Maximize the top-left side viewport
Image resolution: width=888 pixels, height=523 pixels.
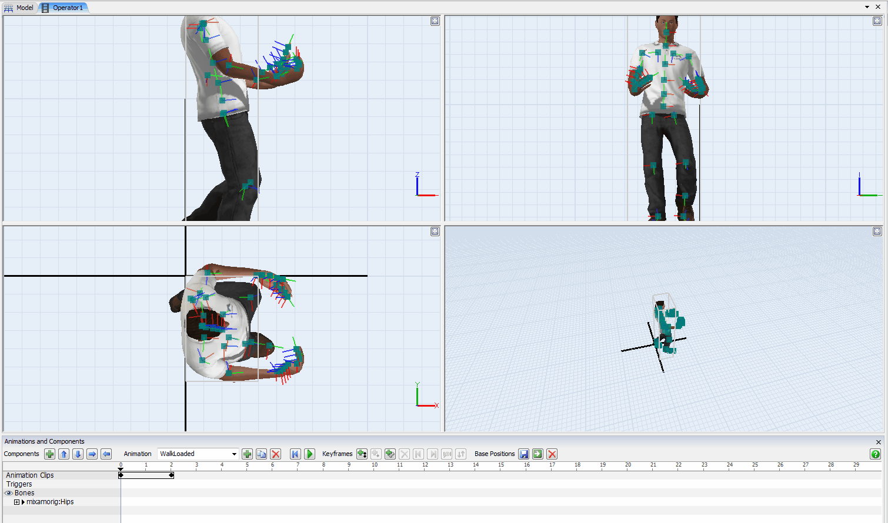pos(435,21)
